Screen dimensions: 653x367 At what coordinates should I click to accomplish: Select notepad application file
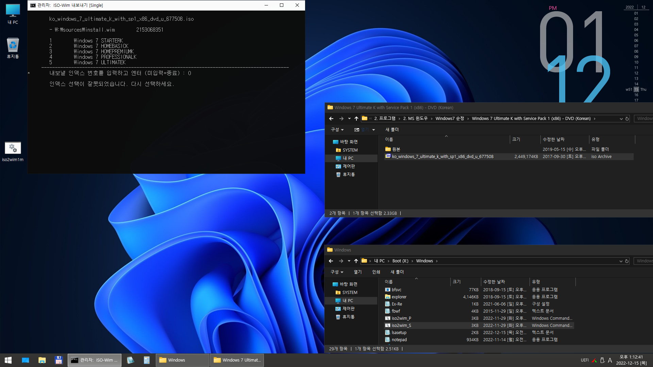tap(479, 340)
